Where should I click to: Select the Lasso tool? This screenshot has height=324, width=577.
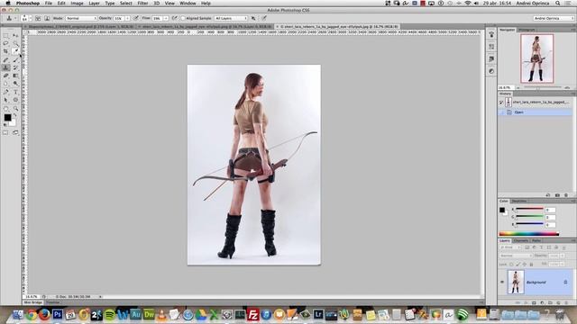pos(6,43)
